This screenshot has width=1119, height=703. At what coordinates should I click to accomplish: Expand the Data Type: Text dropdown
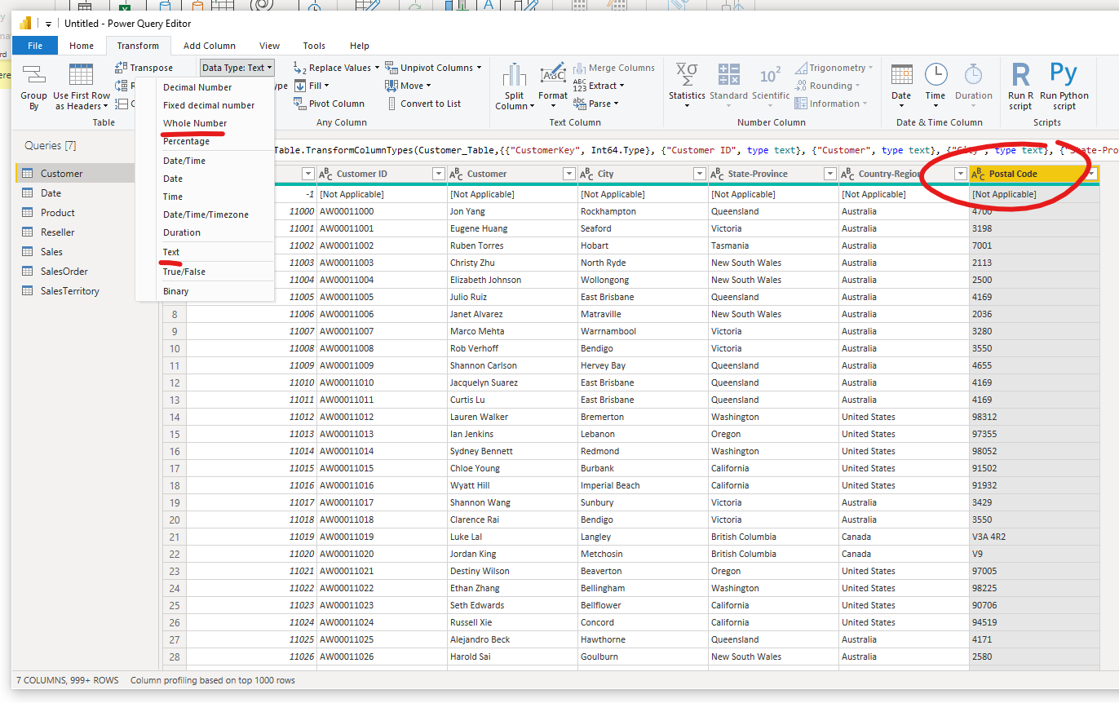237,68
